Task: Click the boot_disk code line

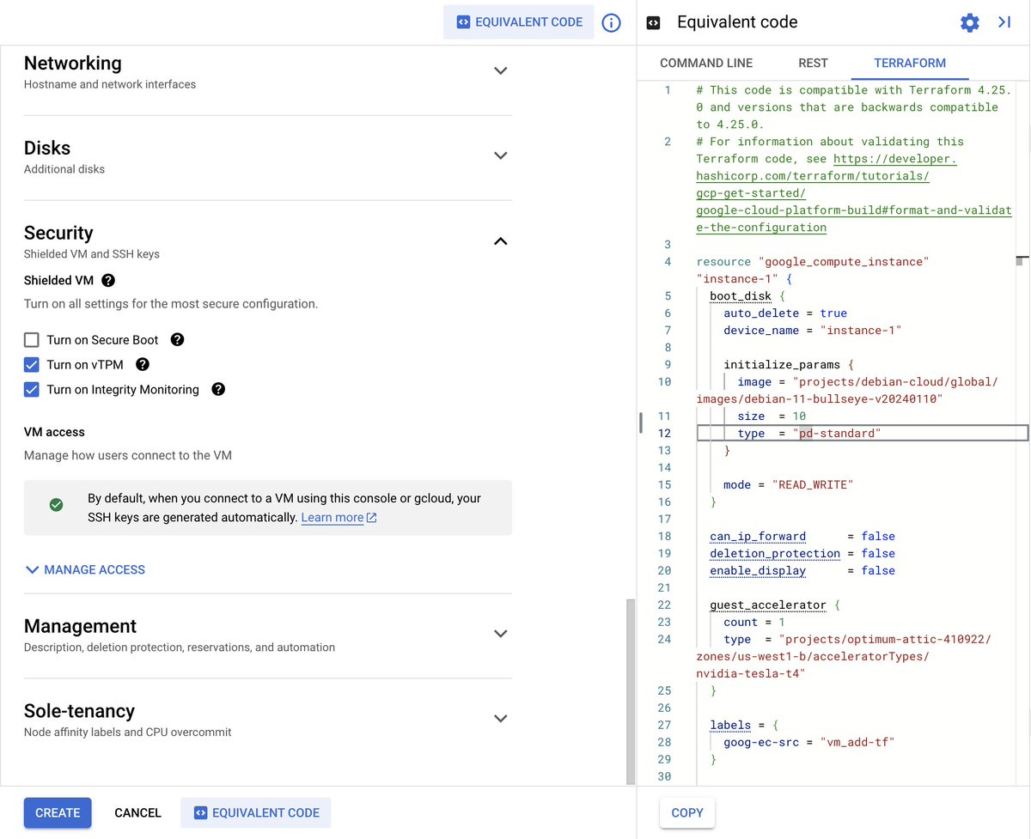Action: (x=747, y=296)
